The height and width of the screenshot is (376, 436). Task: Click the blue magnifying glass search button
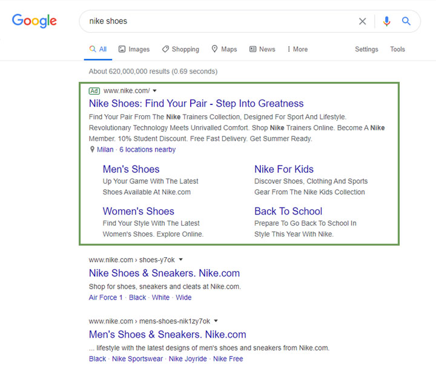pos(406,21)
